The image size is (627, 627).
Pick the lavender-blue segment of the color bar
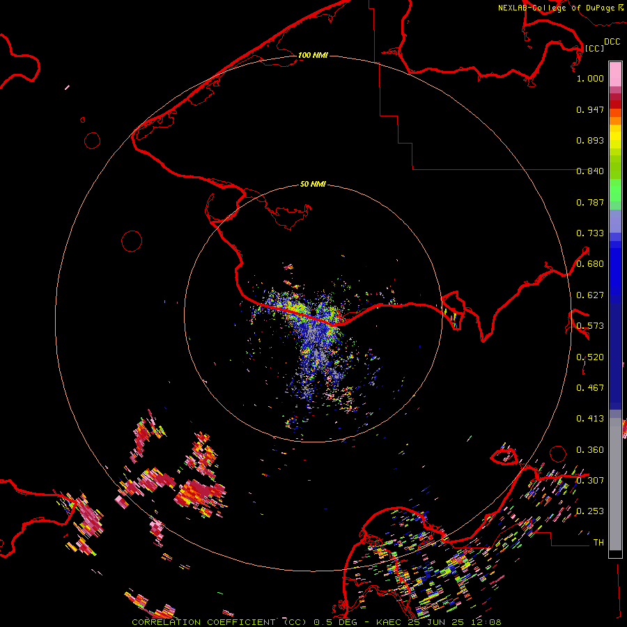click(615, 221)
